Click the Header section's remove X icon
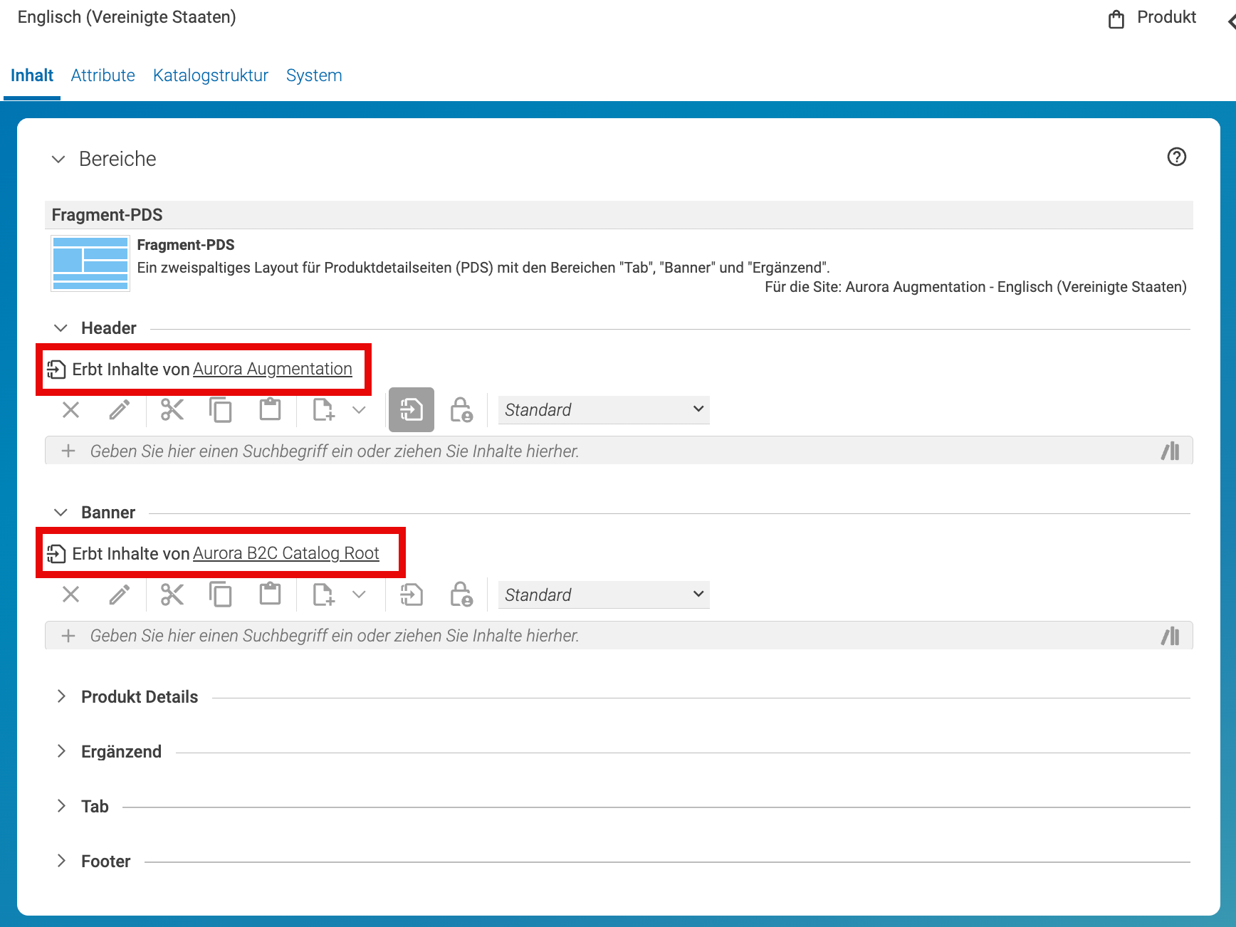The width and height of the screenshot is (1236, 927). click(x=70, y=410)
